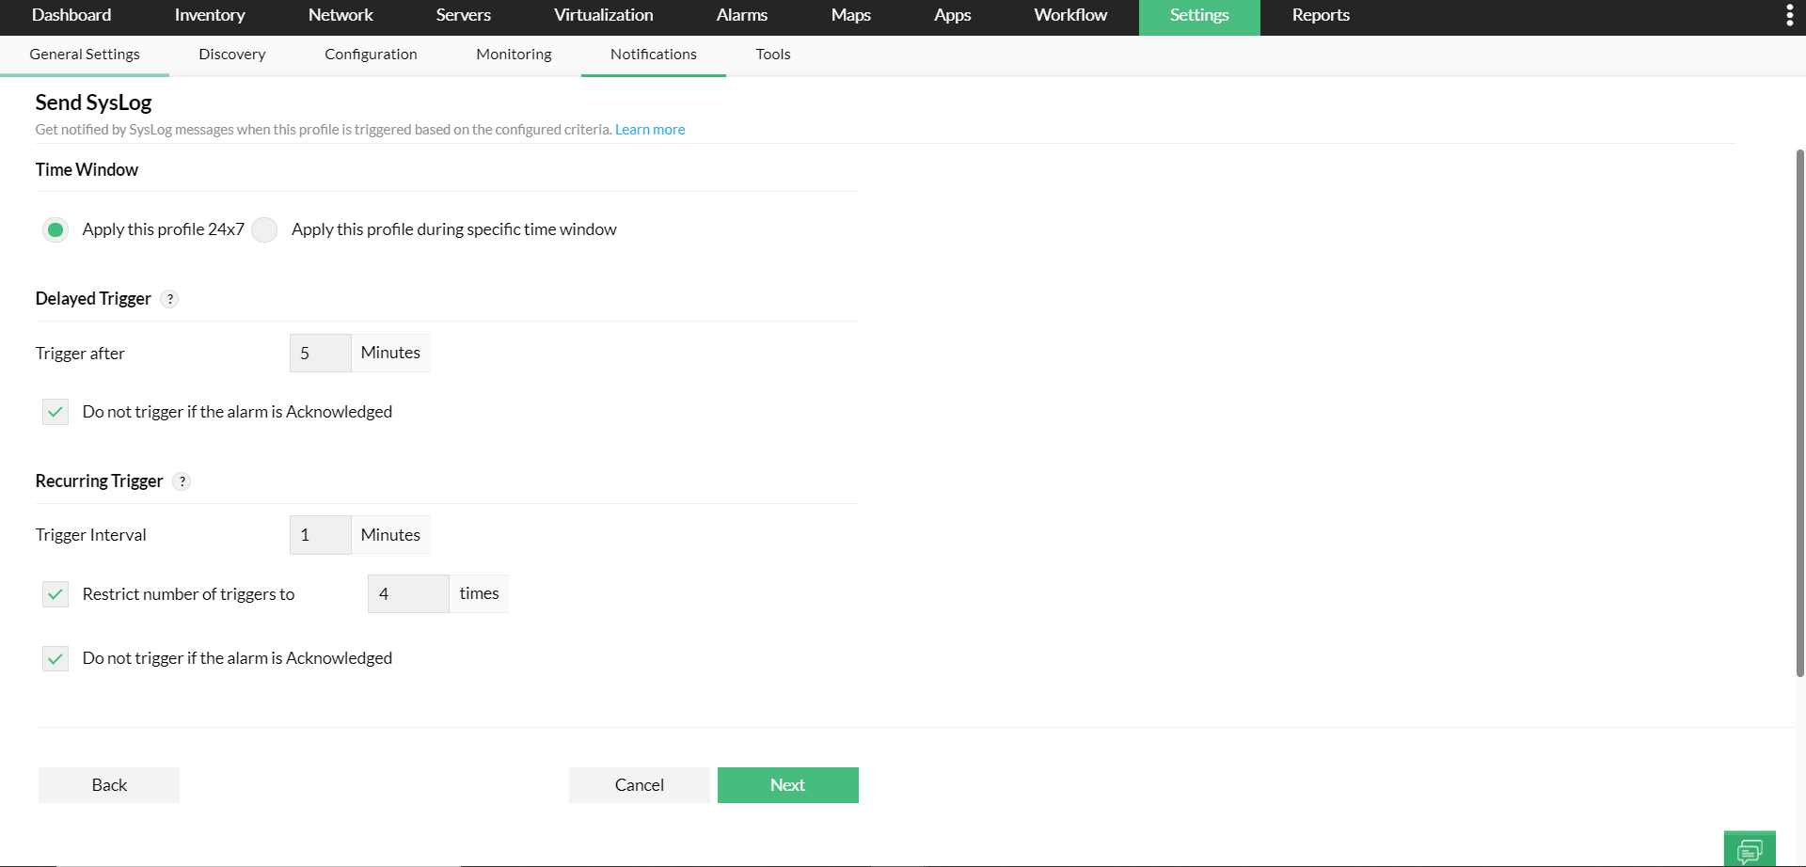Open the chat support icon

point(1750,850)
